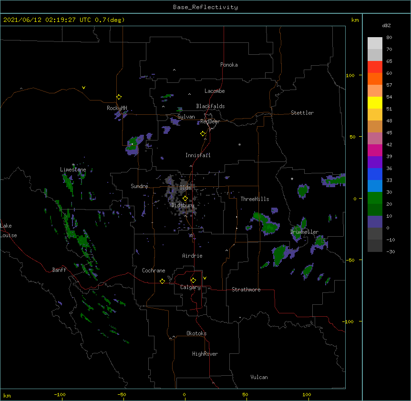Viewport: 411px width, 401px height.
Task: Click the yellow 54 dBZ color swatch
Action: click(x=375, y=102)
